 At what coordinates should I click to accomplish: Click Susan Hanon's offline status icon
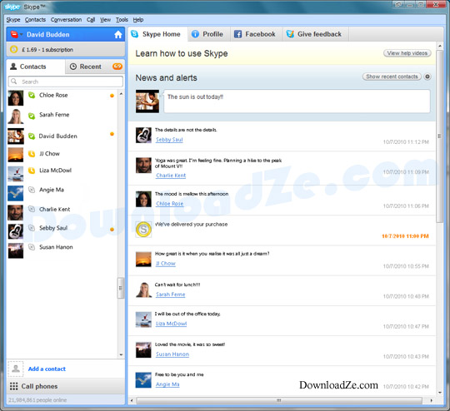click(x=32, y=247)
